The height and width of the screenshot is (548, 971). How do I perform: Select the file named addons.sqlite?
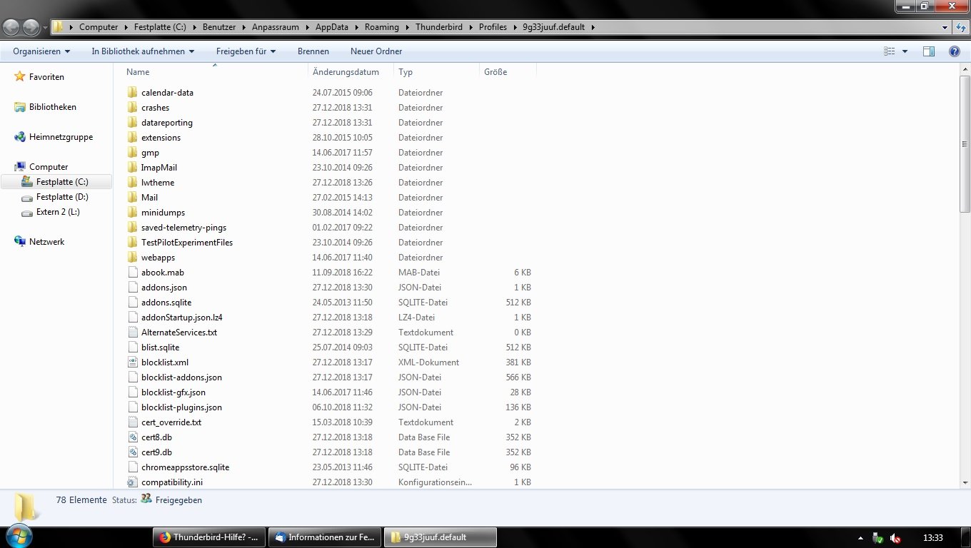pyautogui.click(x=166, y=303)
